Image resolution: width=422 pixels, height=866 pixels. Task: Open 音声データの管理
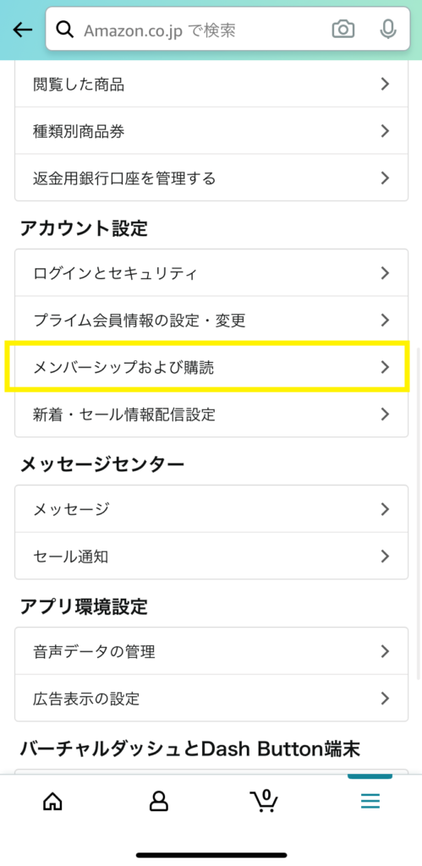[x=211, y=651]
